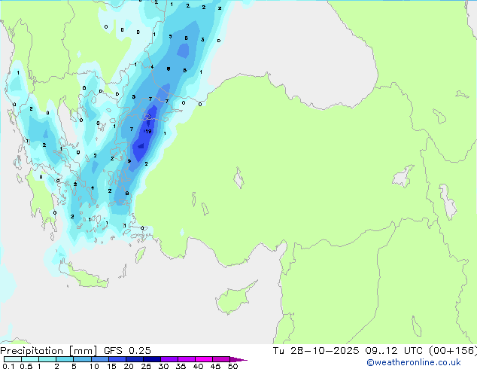This screenshot has height=369, width=477.
Task: Select the legend swatch between 30 and 35
Action: (169, 359)
